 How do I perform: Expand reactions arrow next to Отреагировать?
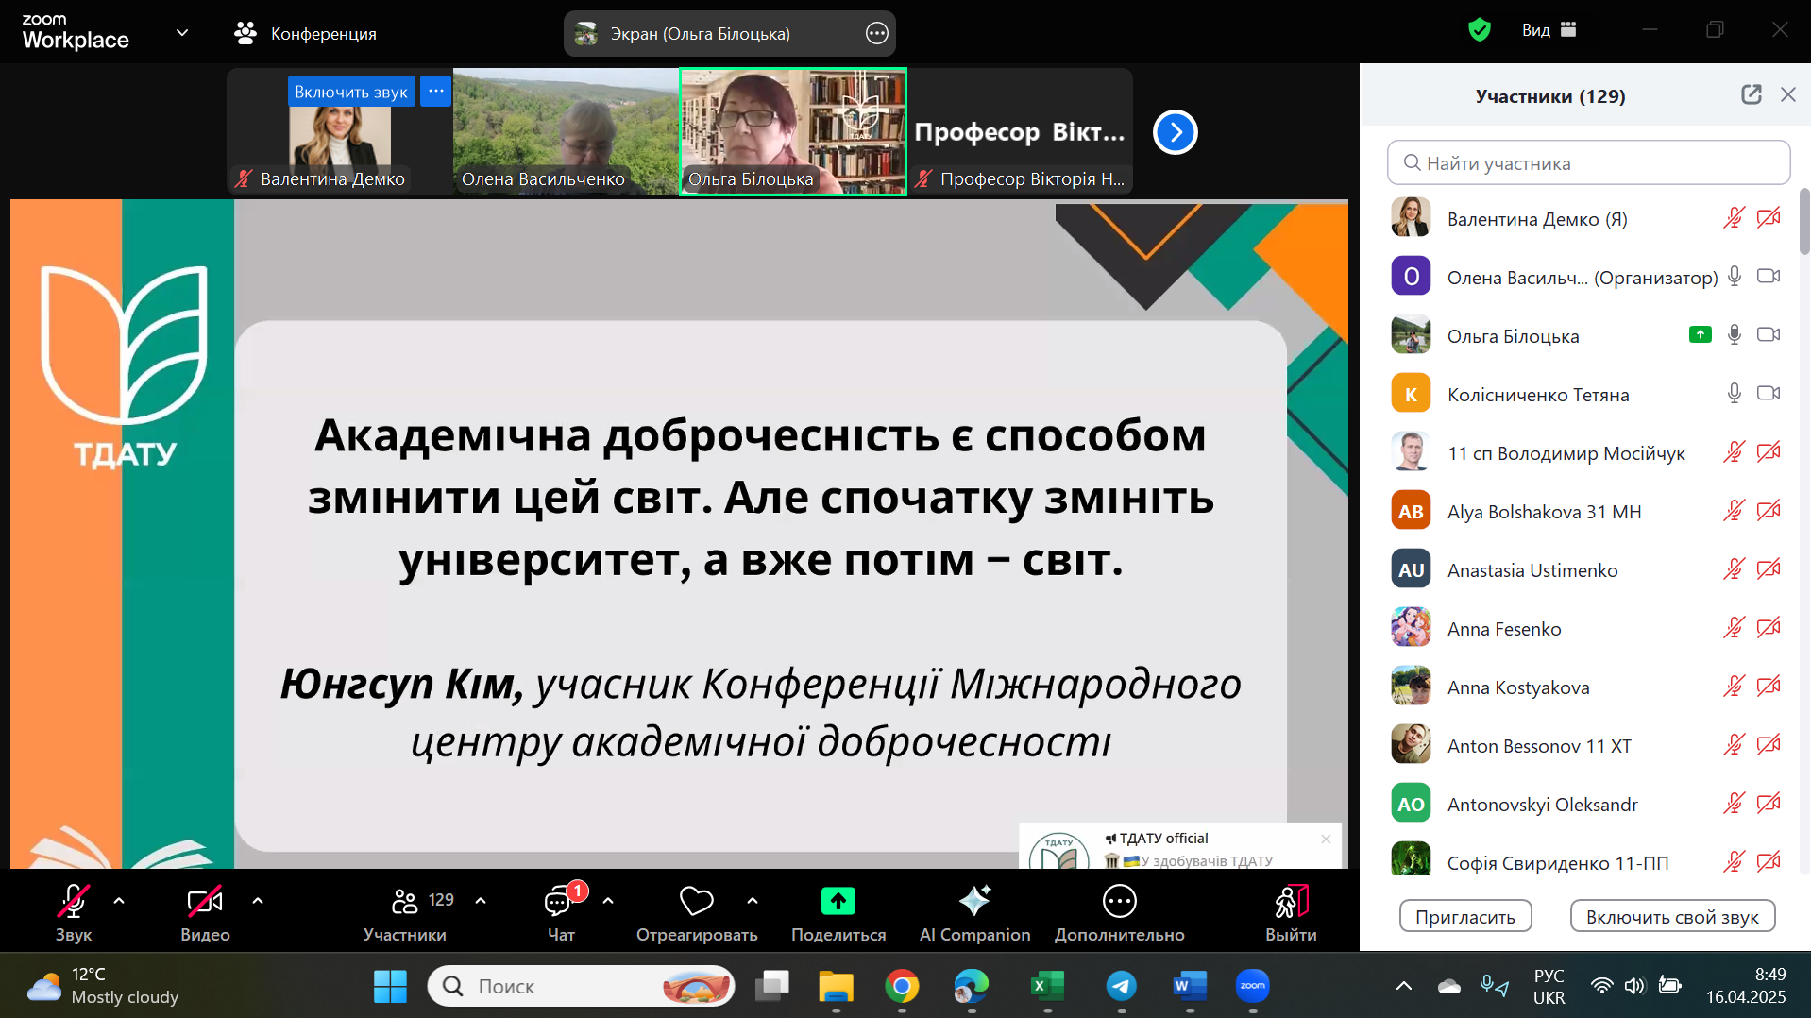753,901
